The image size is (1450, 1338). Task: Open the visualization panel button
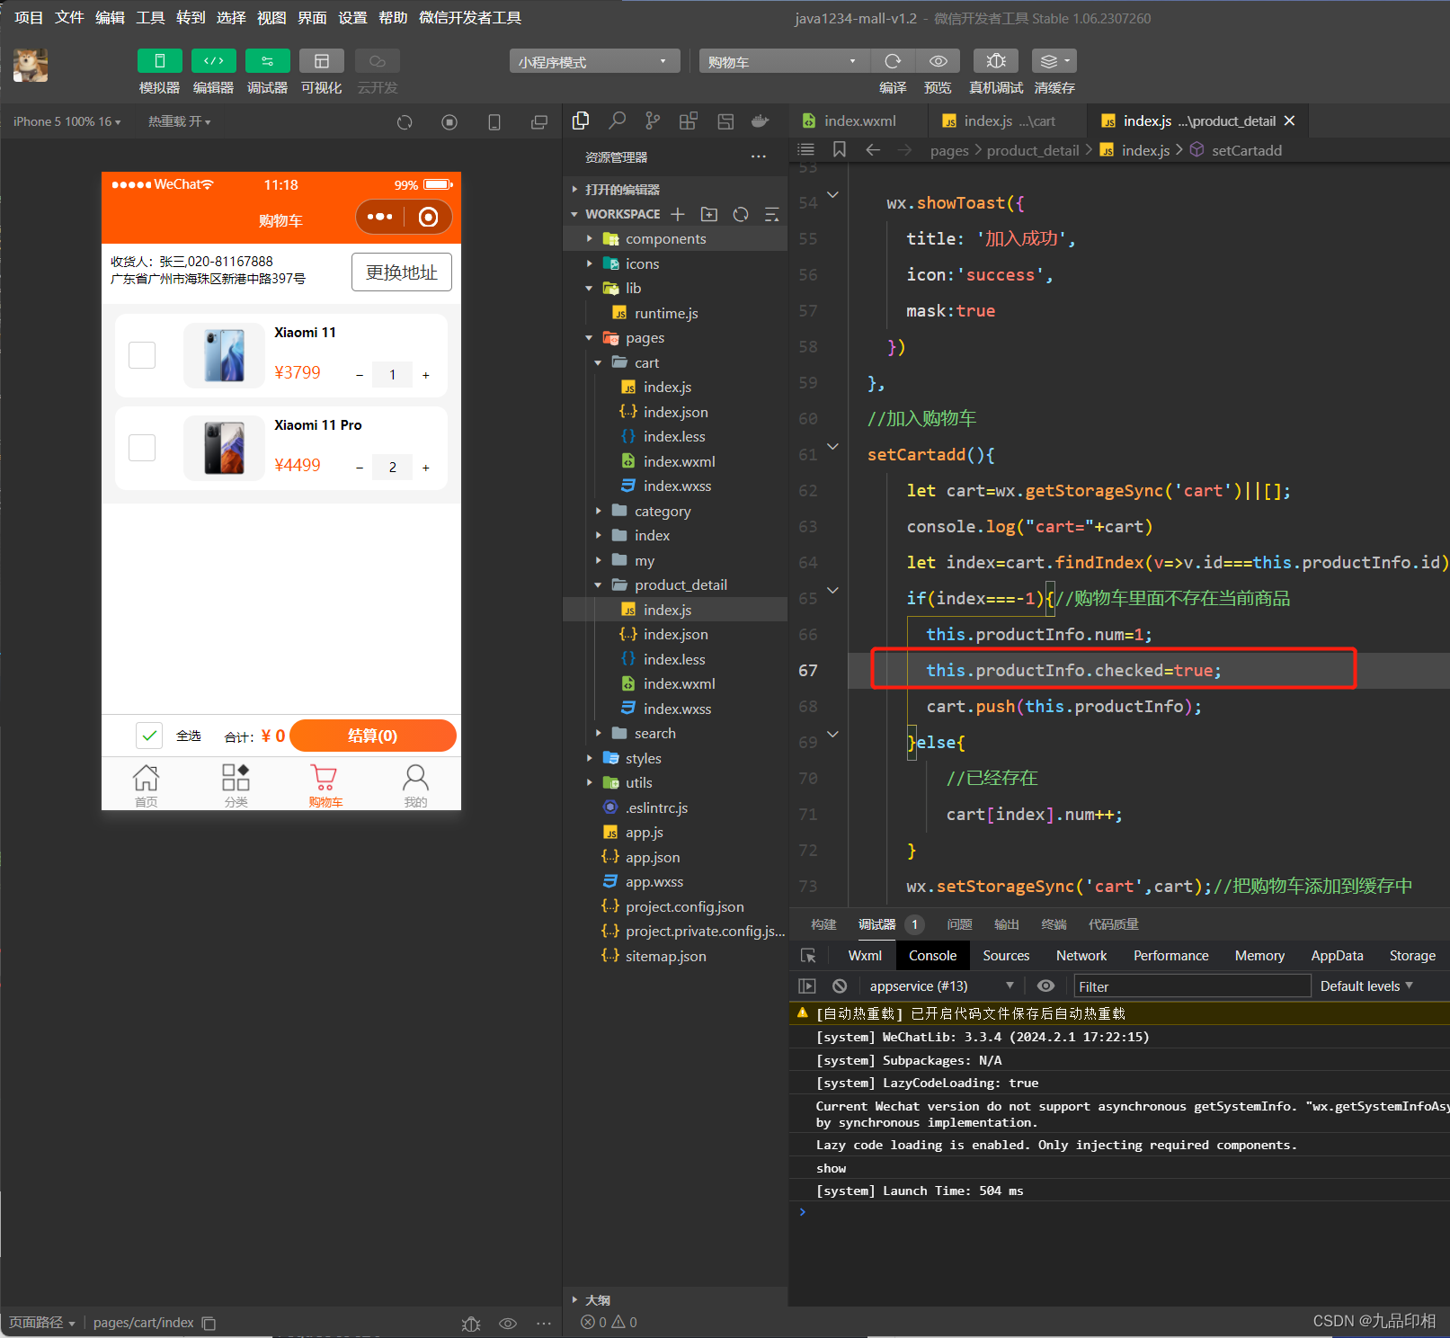pos(321,60)
